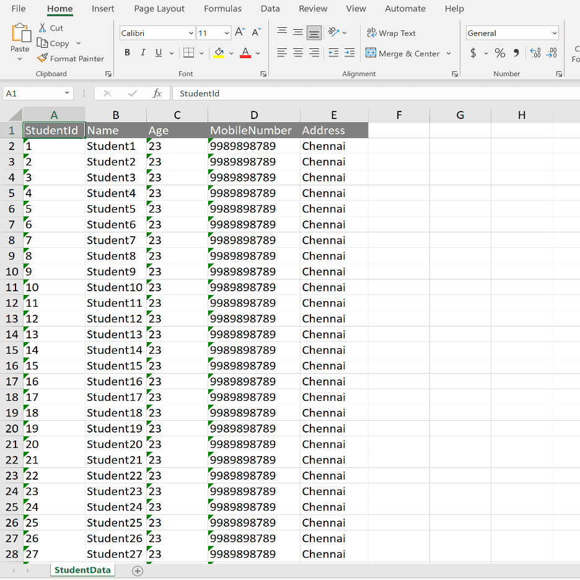Viewport: 580px width, 580px height.
Task: Open Alignment group dialog launcher
Action: (x=455, y=74)
